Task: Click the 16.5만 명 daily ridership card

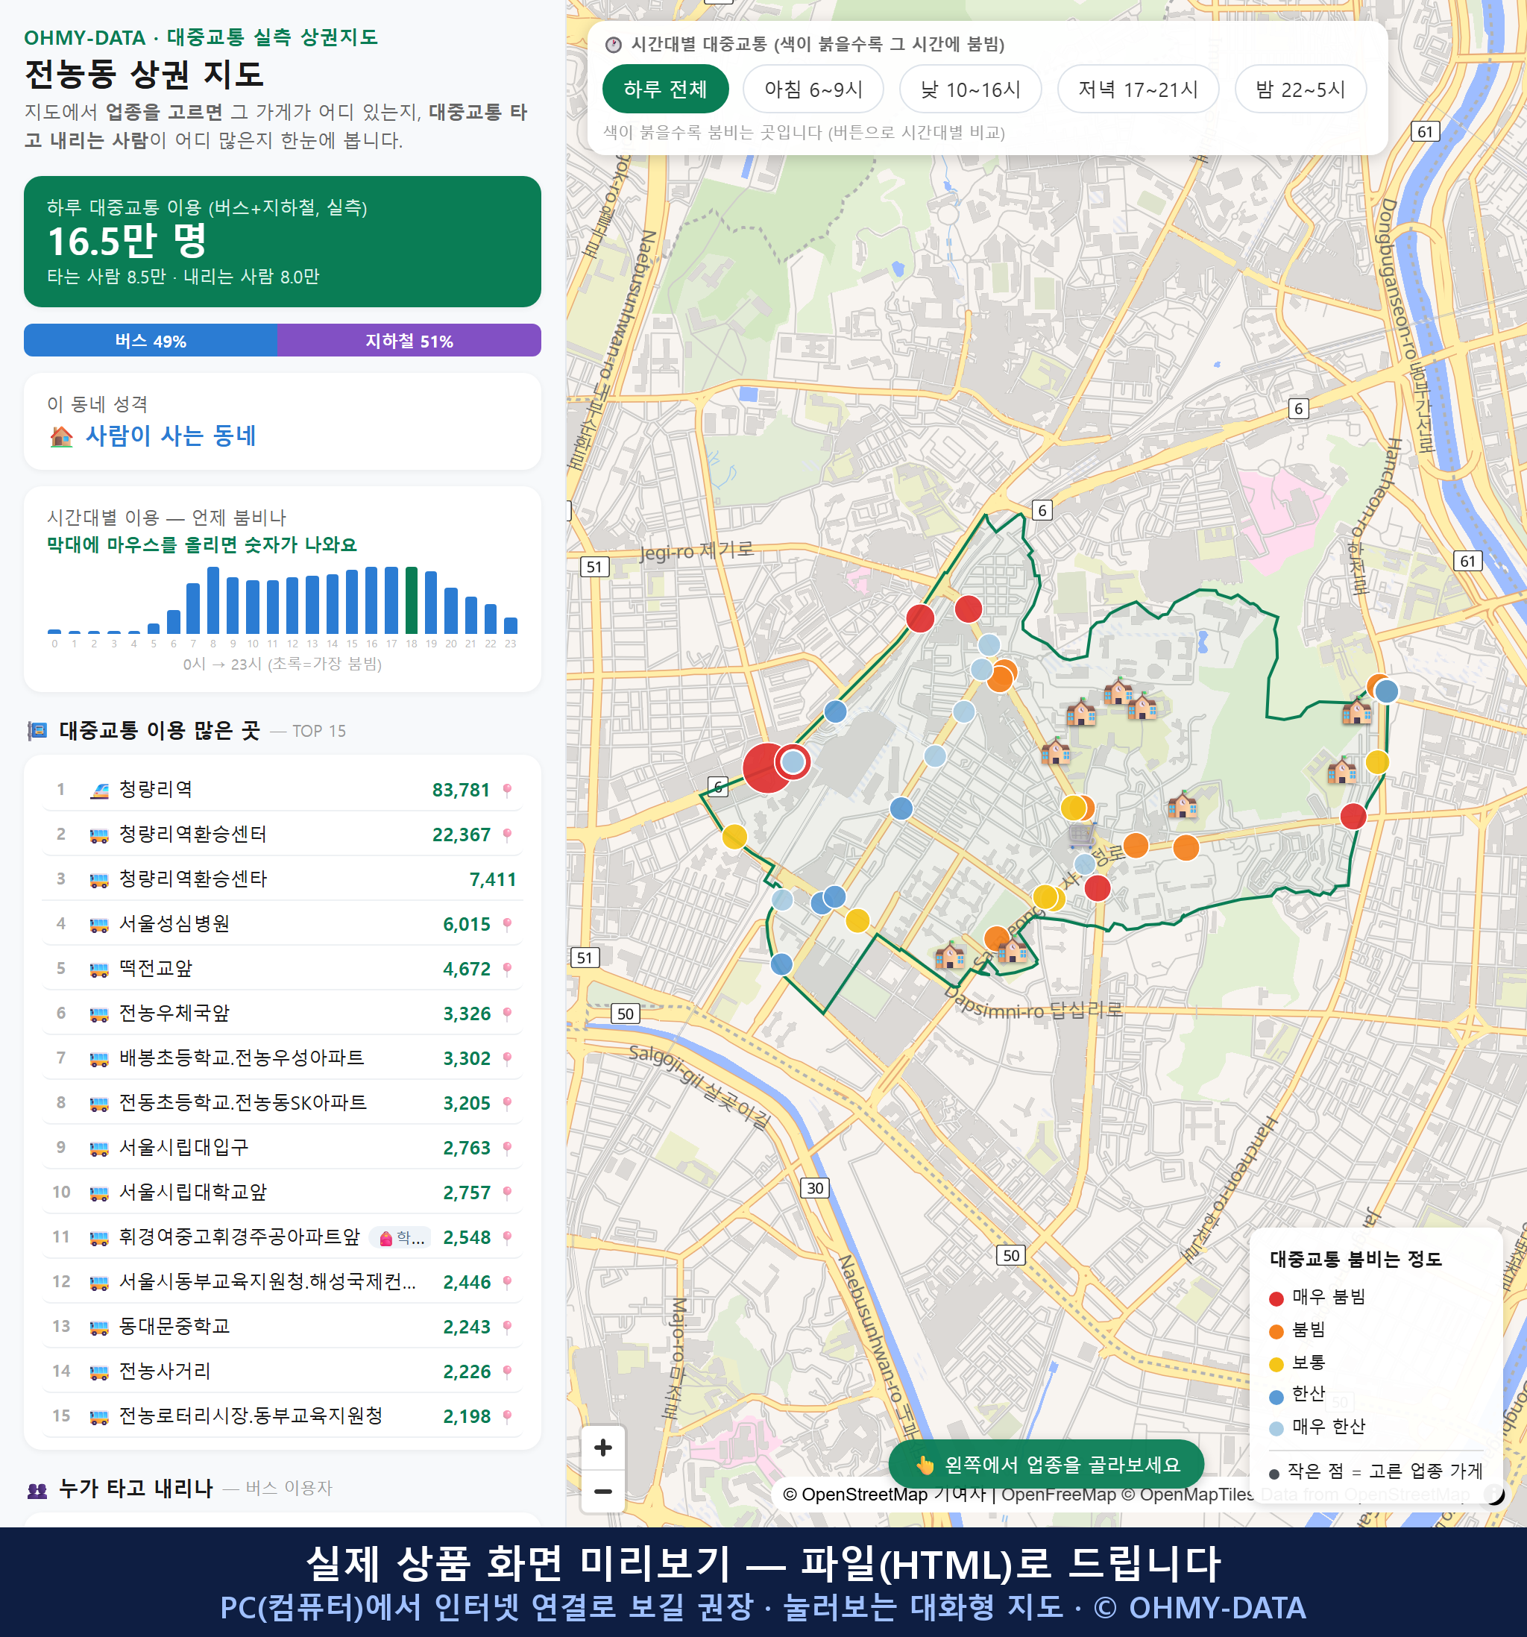Action: 283,242
